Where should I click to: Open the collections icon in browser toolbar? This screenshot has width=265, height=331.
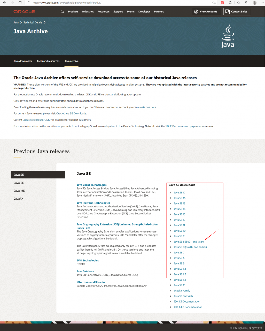pyautogui.click(x=247, y=3)
